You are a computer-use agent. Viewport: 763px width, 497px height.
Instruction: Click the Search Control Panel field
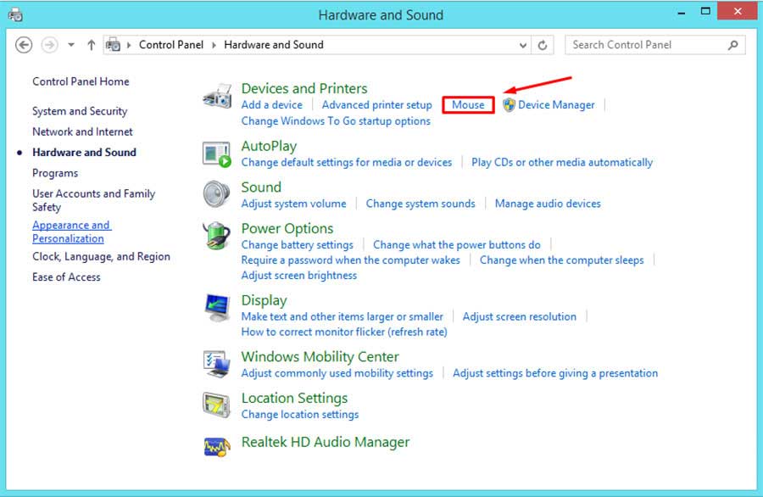point(655,45)
